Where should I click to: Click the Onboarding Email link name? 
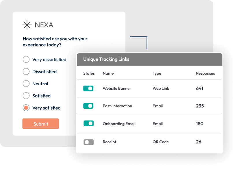(x=119, y=124)
